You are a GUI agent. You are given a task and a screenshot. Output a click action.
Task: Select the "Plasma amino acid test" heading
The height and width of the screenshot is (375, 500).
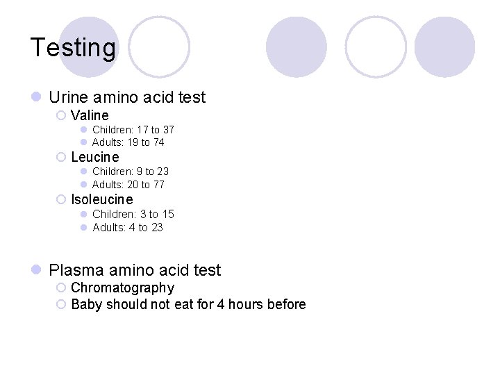click(135, 270)
